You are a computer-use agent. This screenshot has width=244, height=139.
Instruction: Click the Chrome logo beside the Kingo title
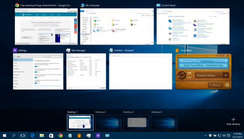tap(17, 5)
